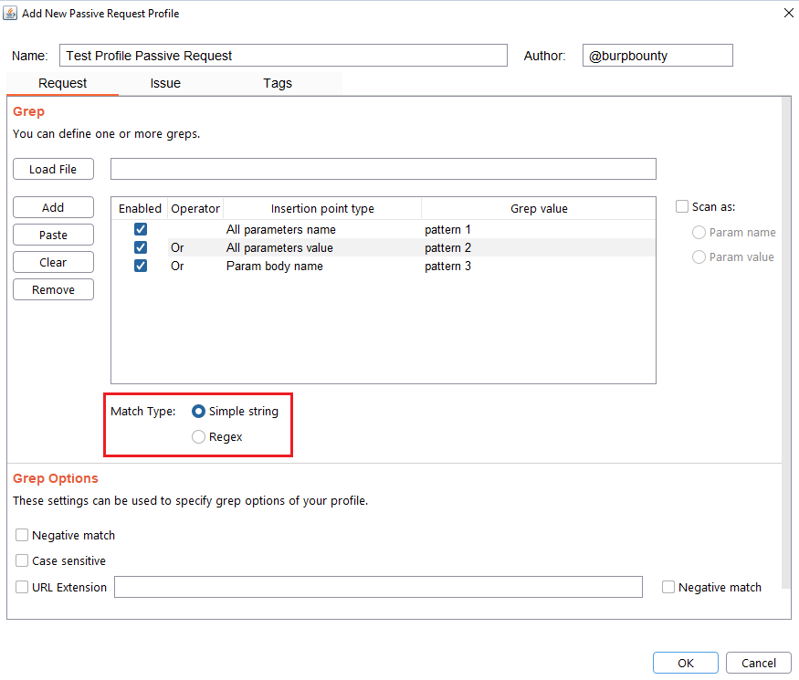Screen dimensions: 799x680
Task: Uncheck Enabled for the pattern 1 row
Action: (141, 230)
